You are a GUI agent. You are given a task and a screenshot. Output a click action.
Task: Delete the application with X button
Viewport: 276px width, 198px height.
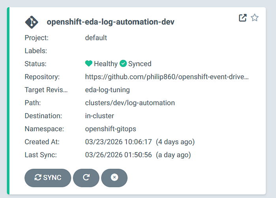(x=114, y=178)
